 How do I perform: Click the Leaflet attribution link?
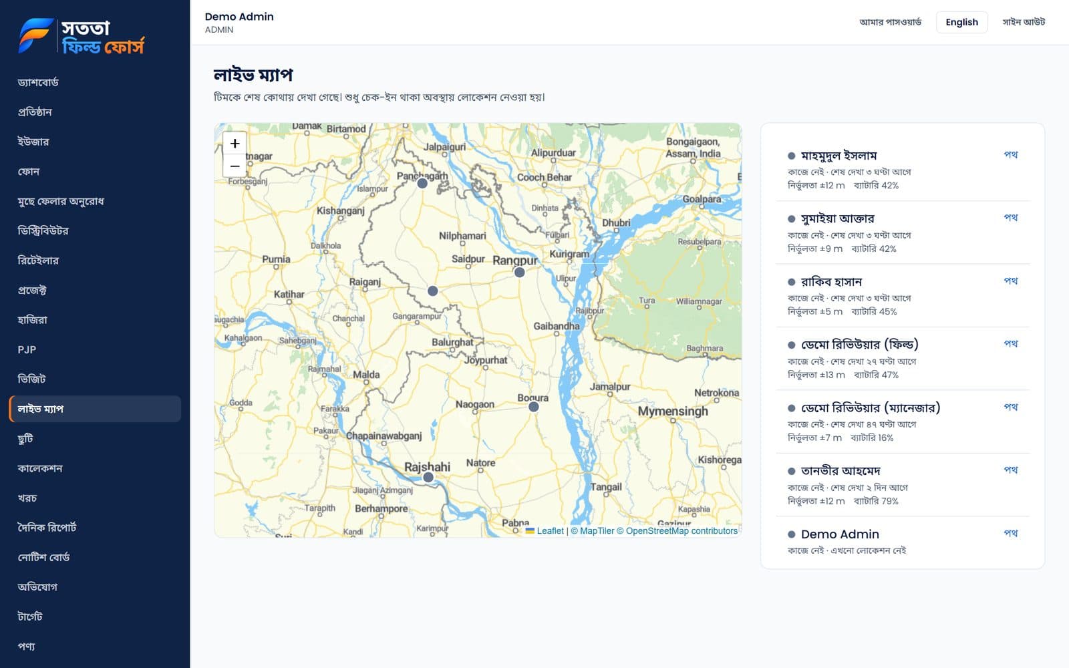tap(545, 531)
